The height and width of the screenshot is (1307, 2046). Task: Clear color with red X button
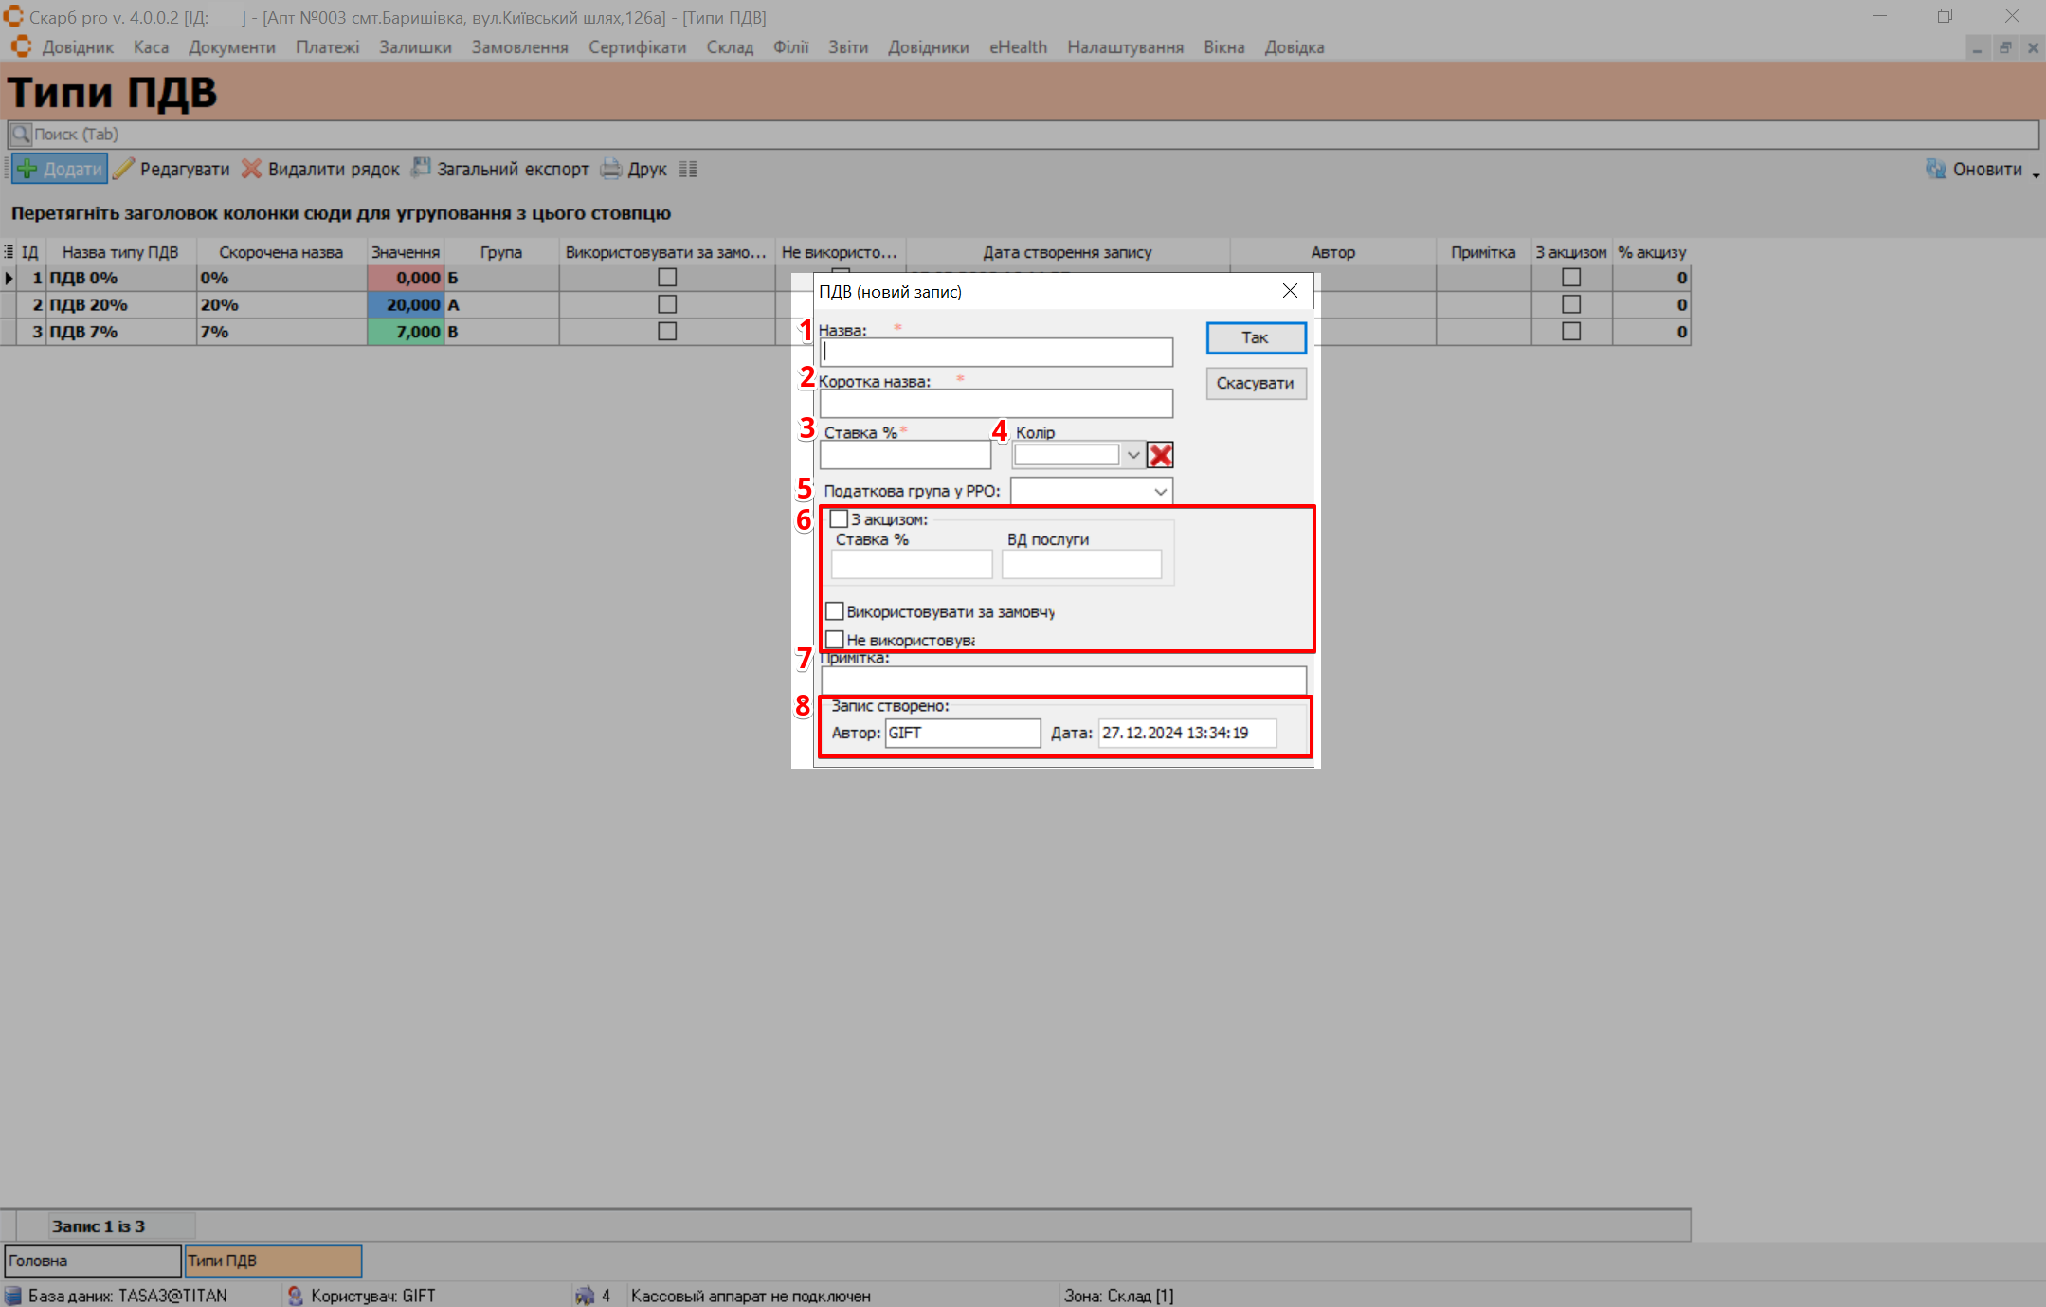point(1160,455)
